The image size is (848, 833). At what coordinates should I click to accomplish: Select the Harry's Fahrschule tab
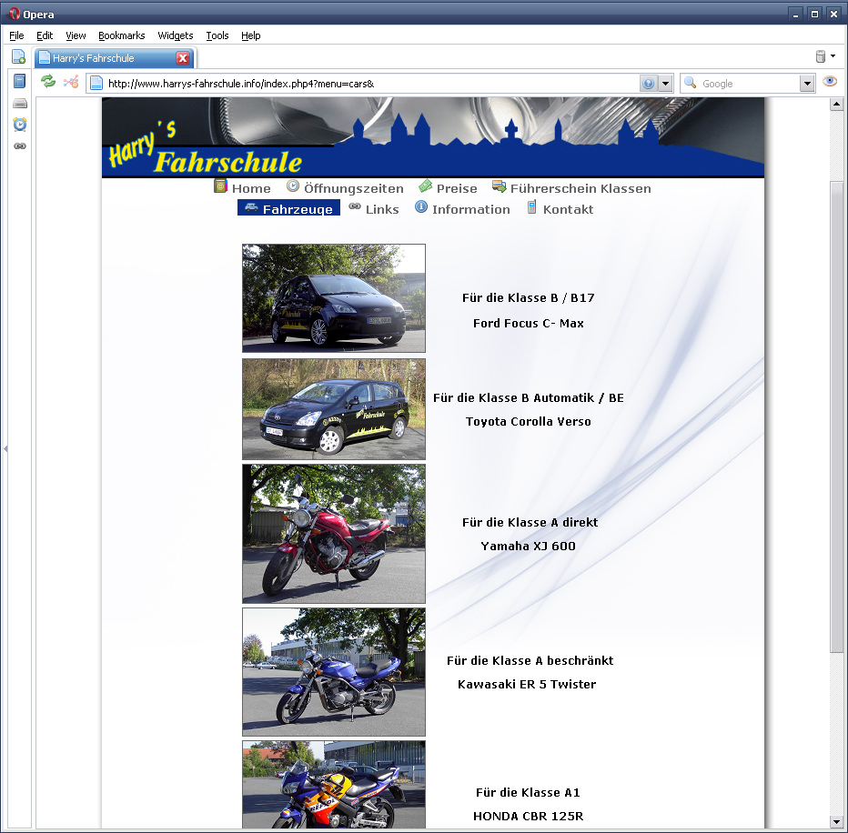point(115,58)
